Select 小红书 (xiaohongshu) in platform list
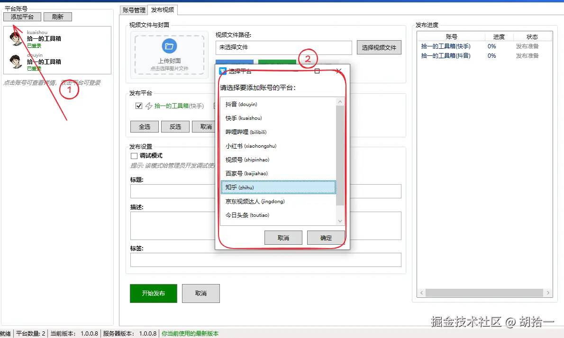The image size is (564, 338). coord(278,146)
